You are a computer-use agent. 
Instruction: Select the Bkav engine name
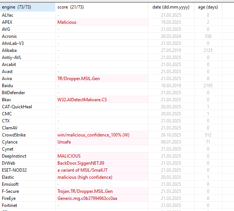[x=7, y=100]
